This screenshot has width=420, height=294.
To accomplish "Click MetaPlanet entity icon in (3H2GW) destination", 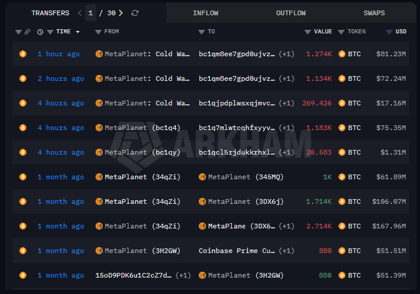I will coord(202,276).
